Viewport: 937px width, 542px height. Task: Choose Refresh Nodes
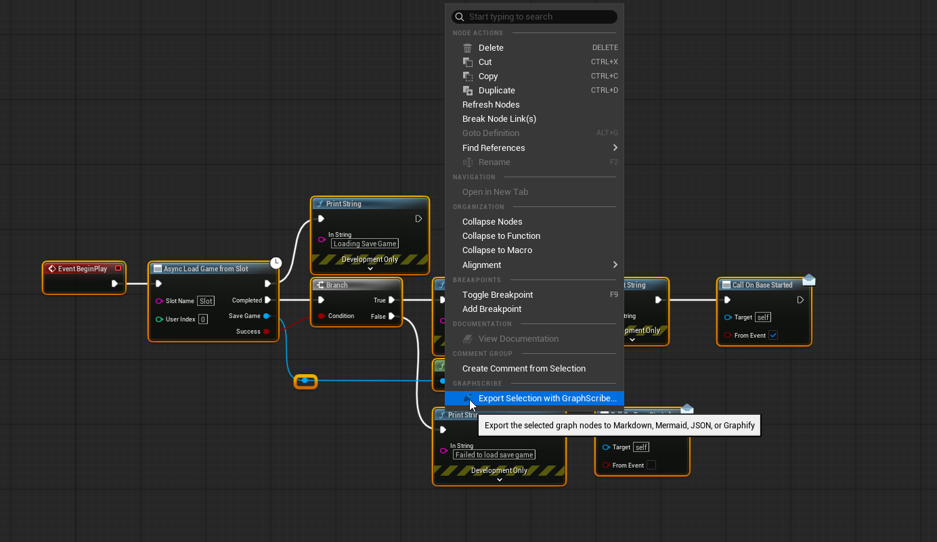click(534, 105)
